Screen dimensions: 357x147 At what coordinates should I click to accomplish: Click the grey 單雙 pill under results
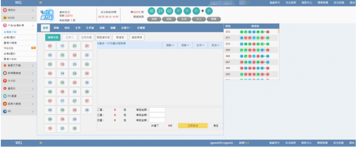[214, 19]
